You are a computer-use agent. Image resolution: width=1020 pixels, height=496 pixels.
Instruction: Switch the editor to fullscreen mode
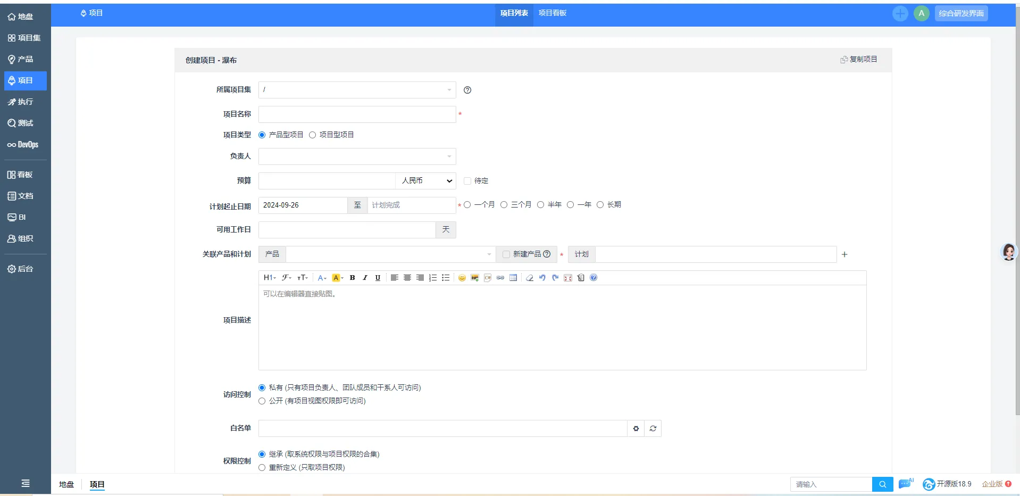point(568,278)
